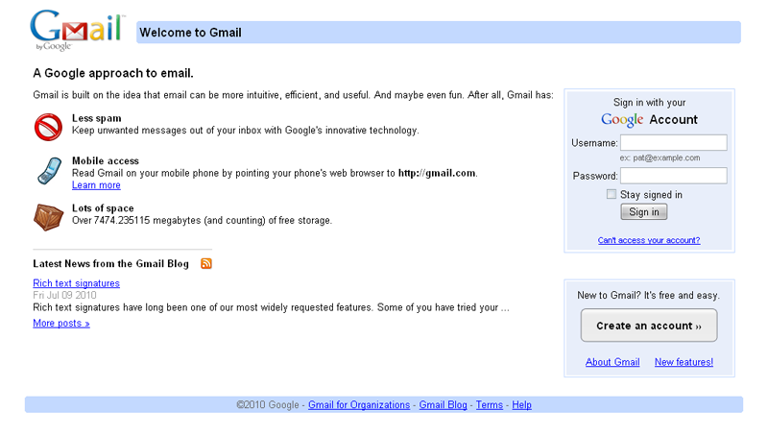
Task: Open the Terms footer link
Action: click(490, 405)
